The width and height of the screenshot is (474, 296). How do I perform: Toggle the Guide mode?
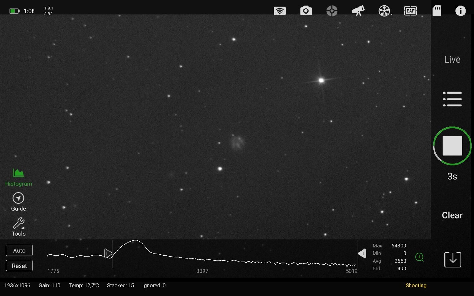18,202
